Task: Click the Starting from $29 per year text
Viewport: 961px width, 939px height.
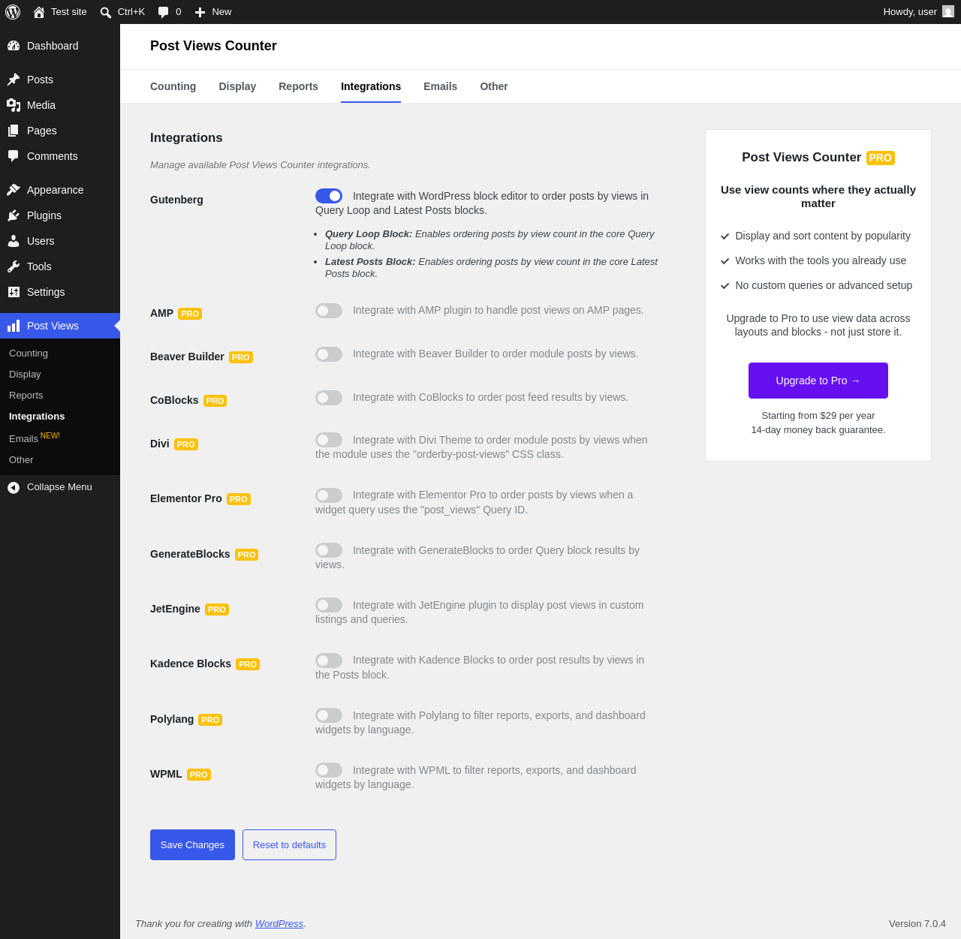Action: point(818,415)
